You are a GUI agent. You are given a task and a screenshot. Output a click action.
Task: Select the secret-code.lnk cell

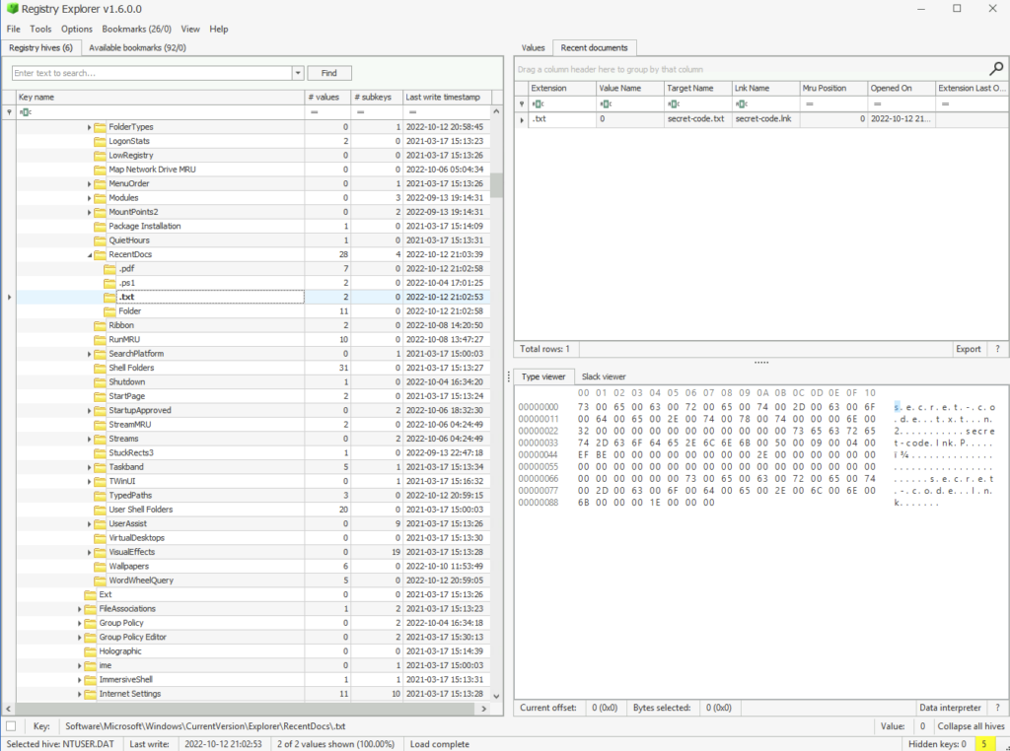click(765, 119)
